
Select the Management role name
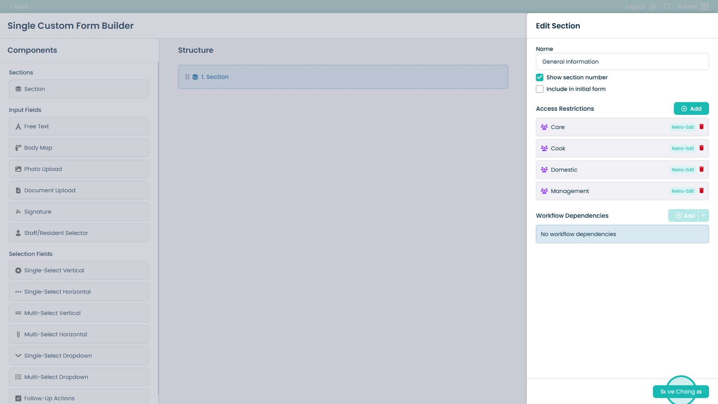[x=570, y=191]
